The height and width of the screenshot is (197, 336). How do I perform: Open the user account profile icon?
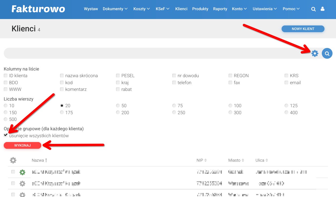coord(323,9)
